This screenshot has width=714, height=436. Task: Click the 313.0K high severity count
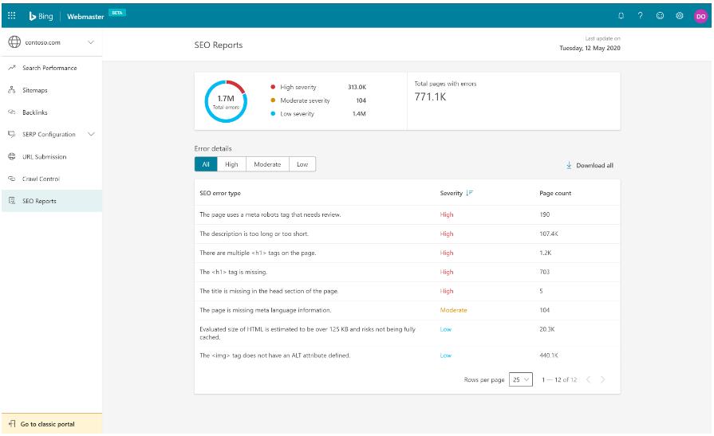[x=357, y=87]
